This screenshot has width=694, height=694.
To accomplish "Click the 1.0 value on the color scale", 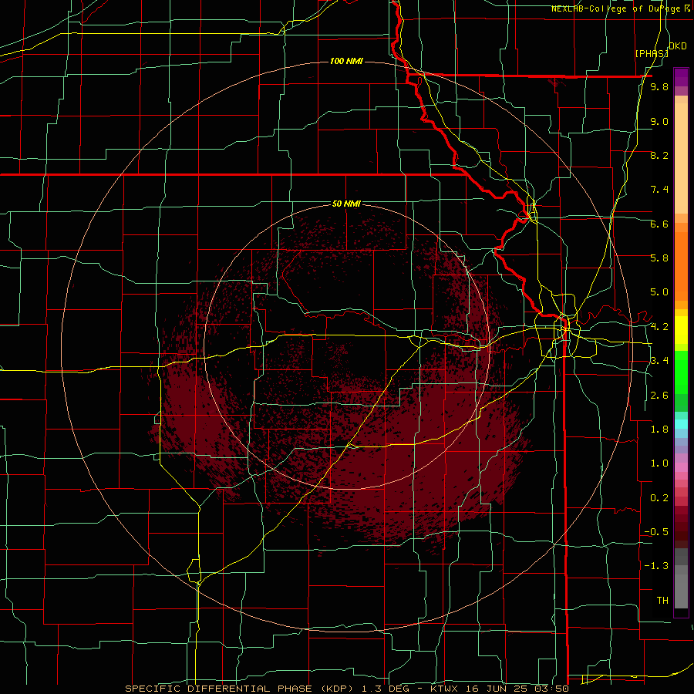I will [x=659, y=463].
